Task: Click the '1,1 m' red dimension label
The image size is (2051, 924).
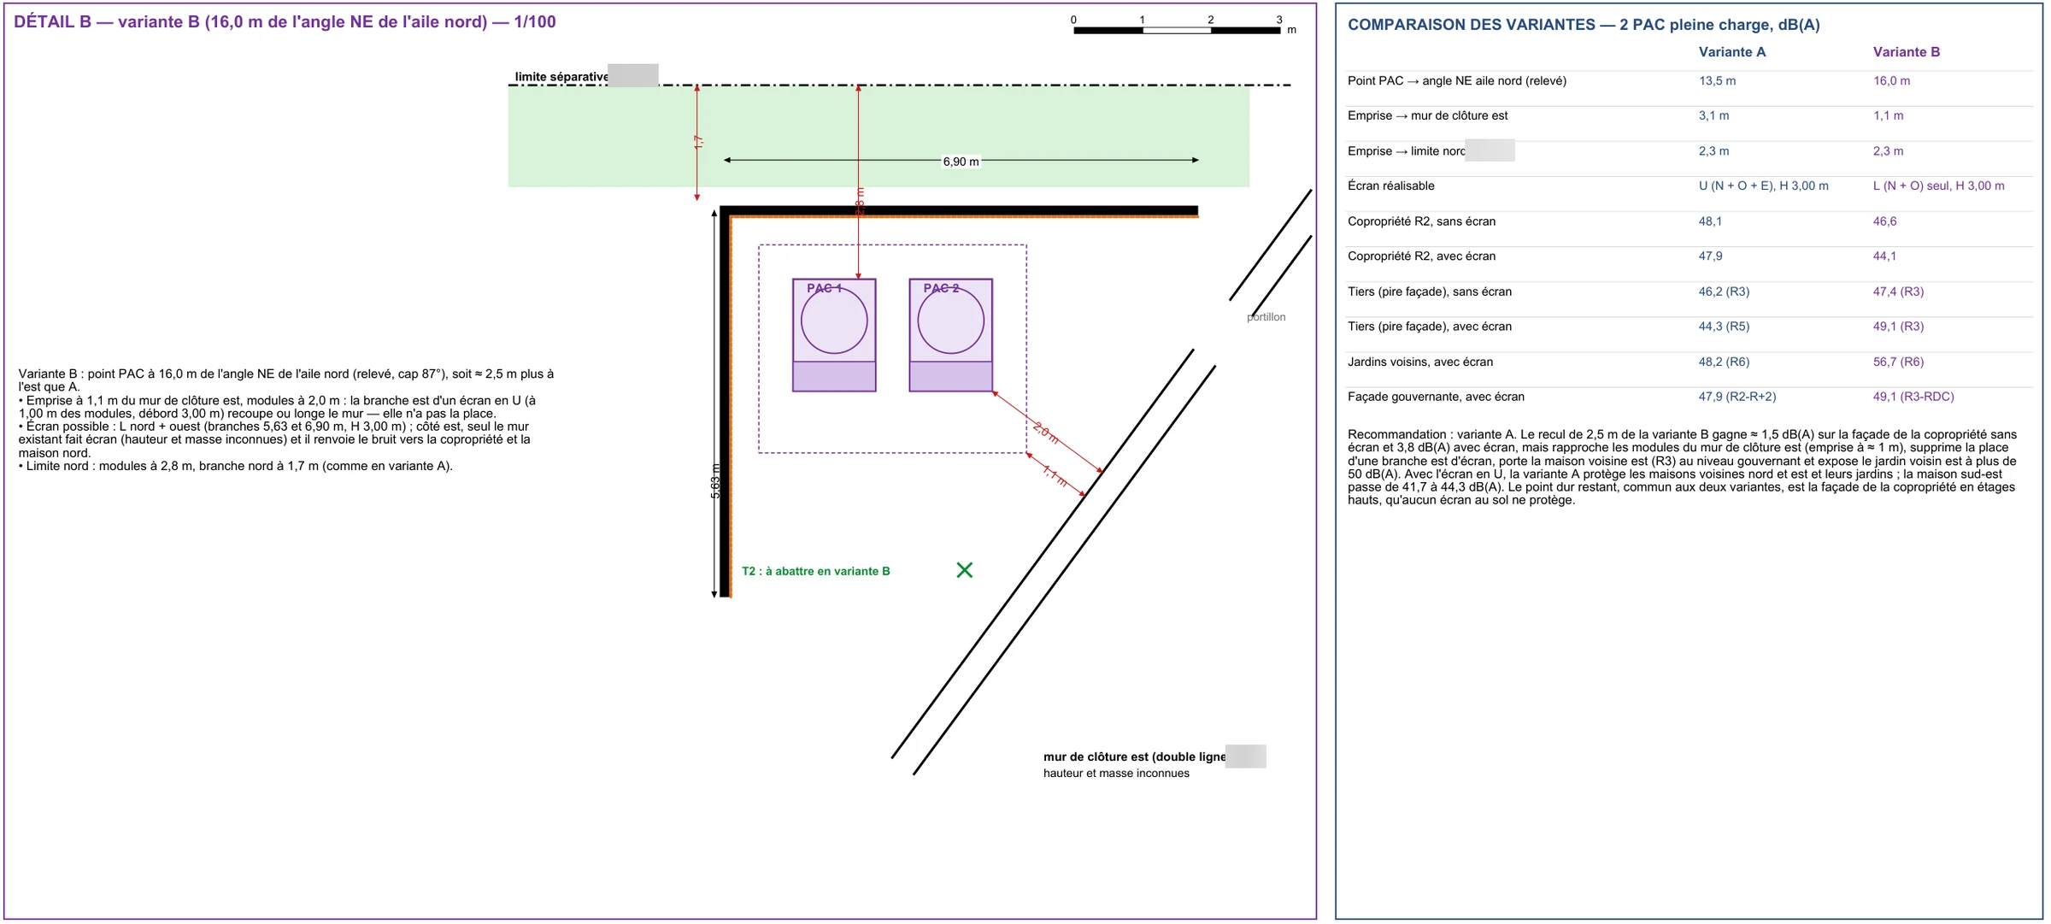Action: pyautogui.click(x=1055, y=477)
